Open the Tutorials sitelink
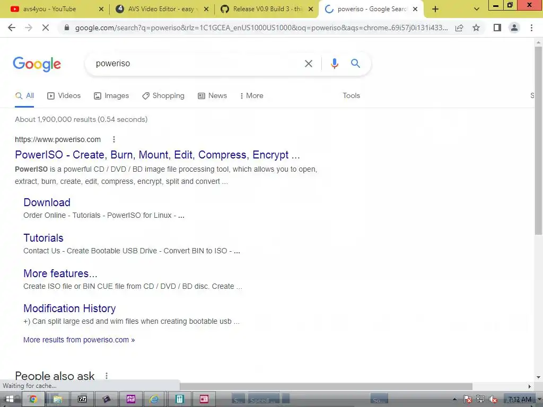Screen dimensions: 543x407 coord(43,238)
